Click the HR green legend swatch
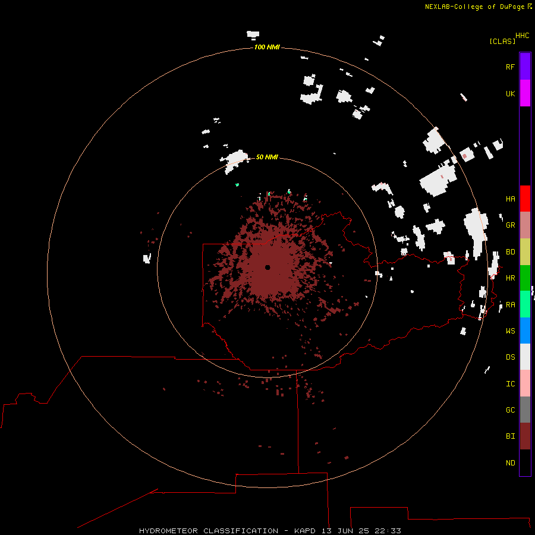Image resolution: width=535 pixels, height=535 pixels. 525,278
